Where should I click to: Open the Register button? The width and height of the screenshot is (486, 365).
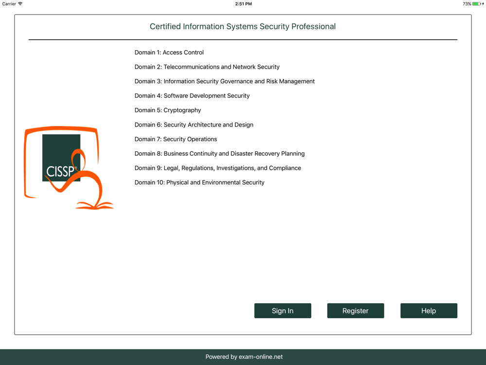tap(356, 310)
